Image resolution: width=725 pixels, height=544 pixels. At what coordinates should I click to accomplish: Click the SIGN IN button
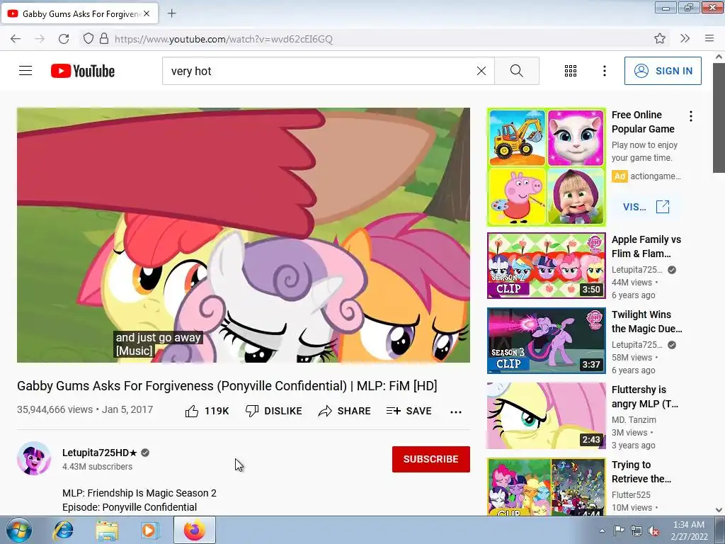(x=663, y=71)
